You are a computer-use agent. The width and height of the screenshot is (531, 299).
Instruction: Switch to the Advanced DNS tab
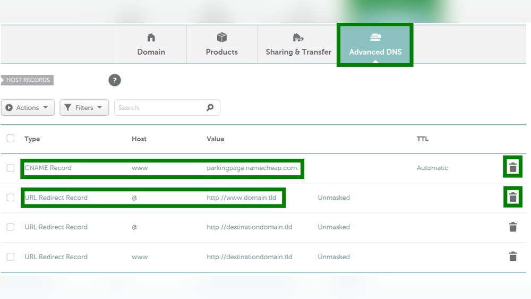(x=375, y=44)
